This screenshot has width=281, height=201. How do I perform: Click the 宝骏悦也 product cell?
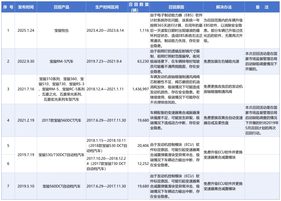61,30
